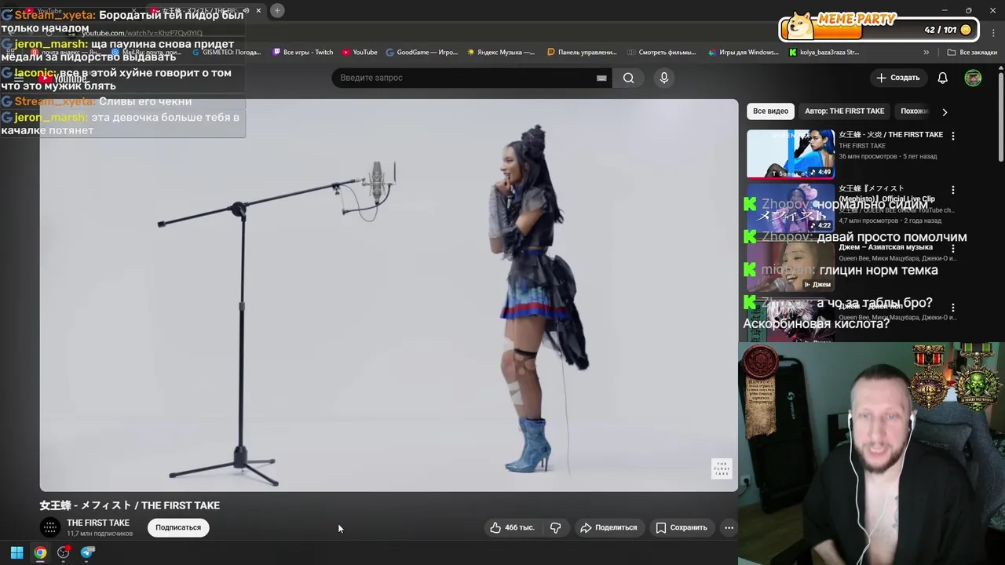Click the Поделиться share button
Viewport: 1005px width, 565px height.
(x=608, y=527)
